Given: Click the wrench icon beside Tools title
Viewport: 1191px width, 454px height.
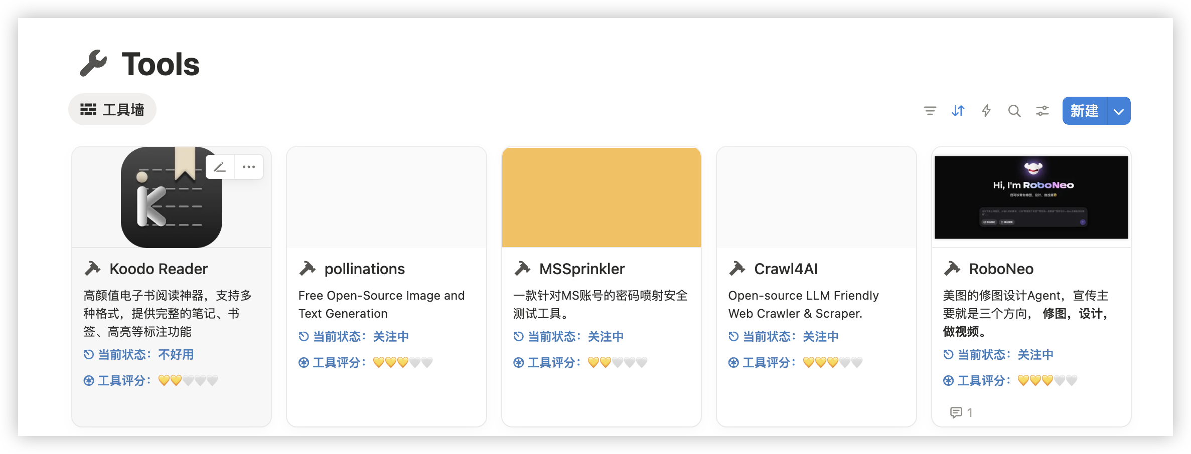Looking at the screenshot, I should 93,64.
